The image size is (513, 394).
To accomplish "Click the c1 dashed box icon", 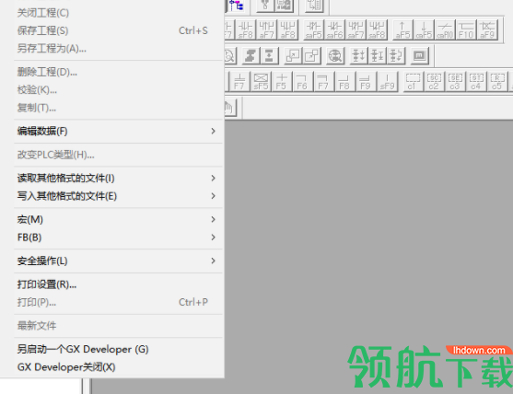I will coord(413,81).
